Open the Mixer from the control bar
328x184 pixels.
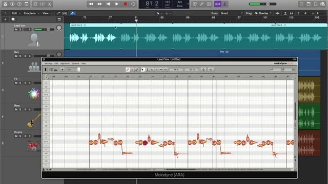tap(43, 4)
